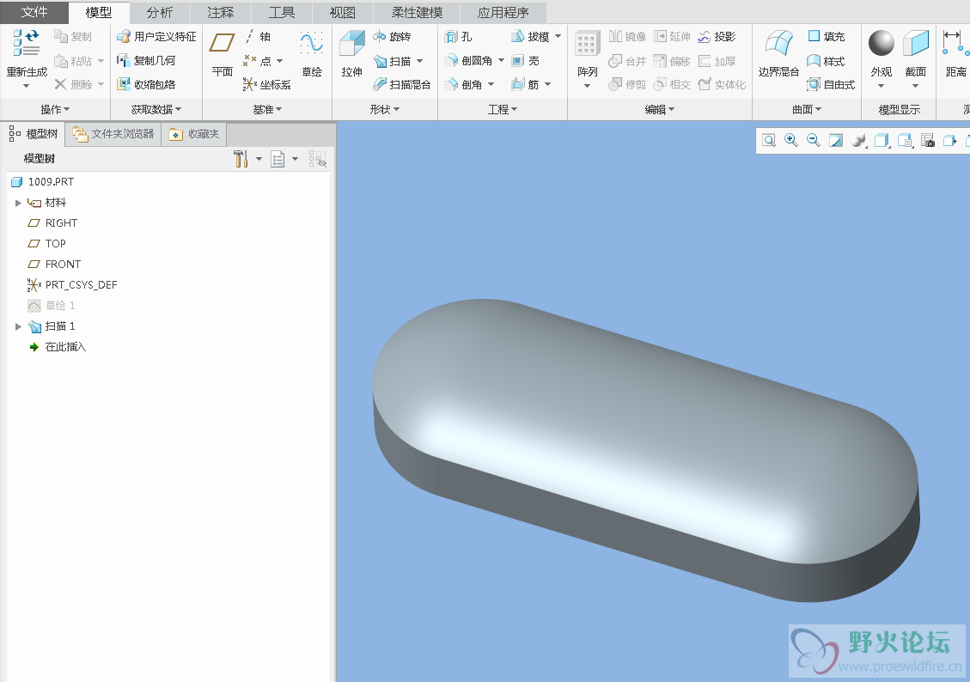The image size is (970, 682).
Task: Open the 基准 group dropdown
Action: click(x=267, y=109)
